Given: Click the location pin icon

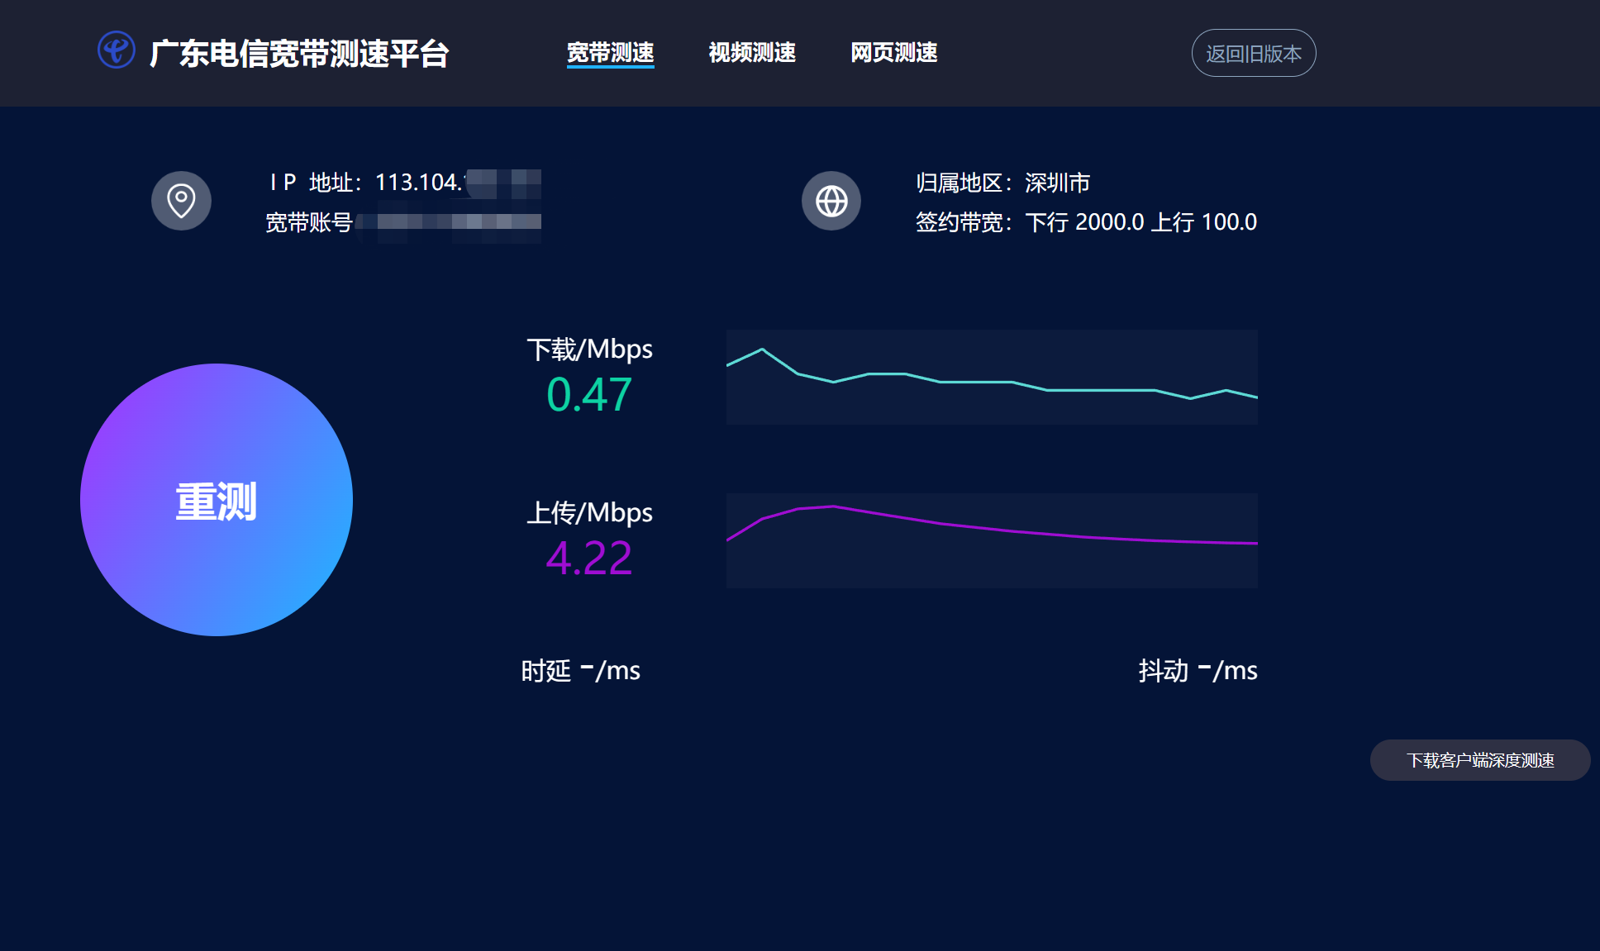Looking at the screenshot, I should (x=181, y=201).
